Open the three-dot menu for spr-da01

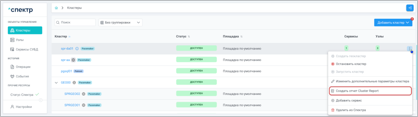pyautogui.click(x=410, y=49)
